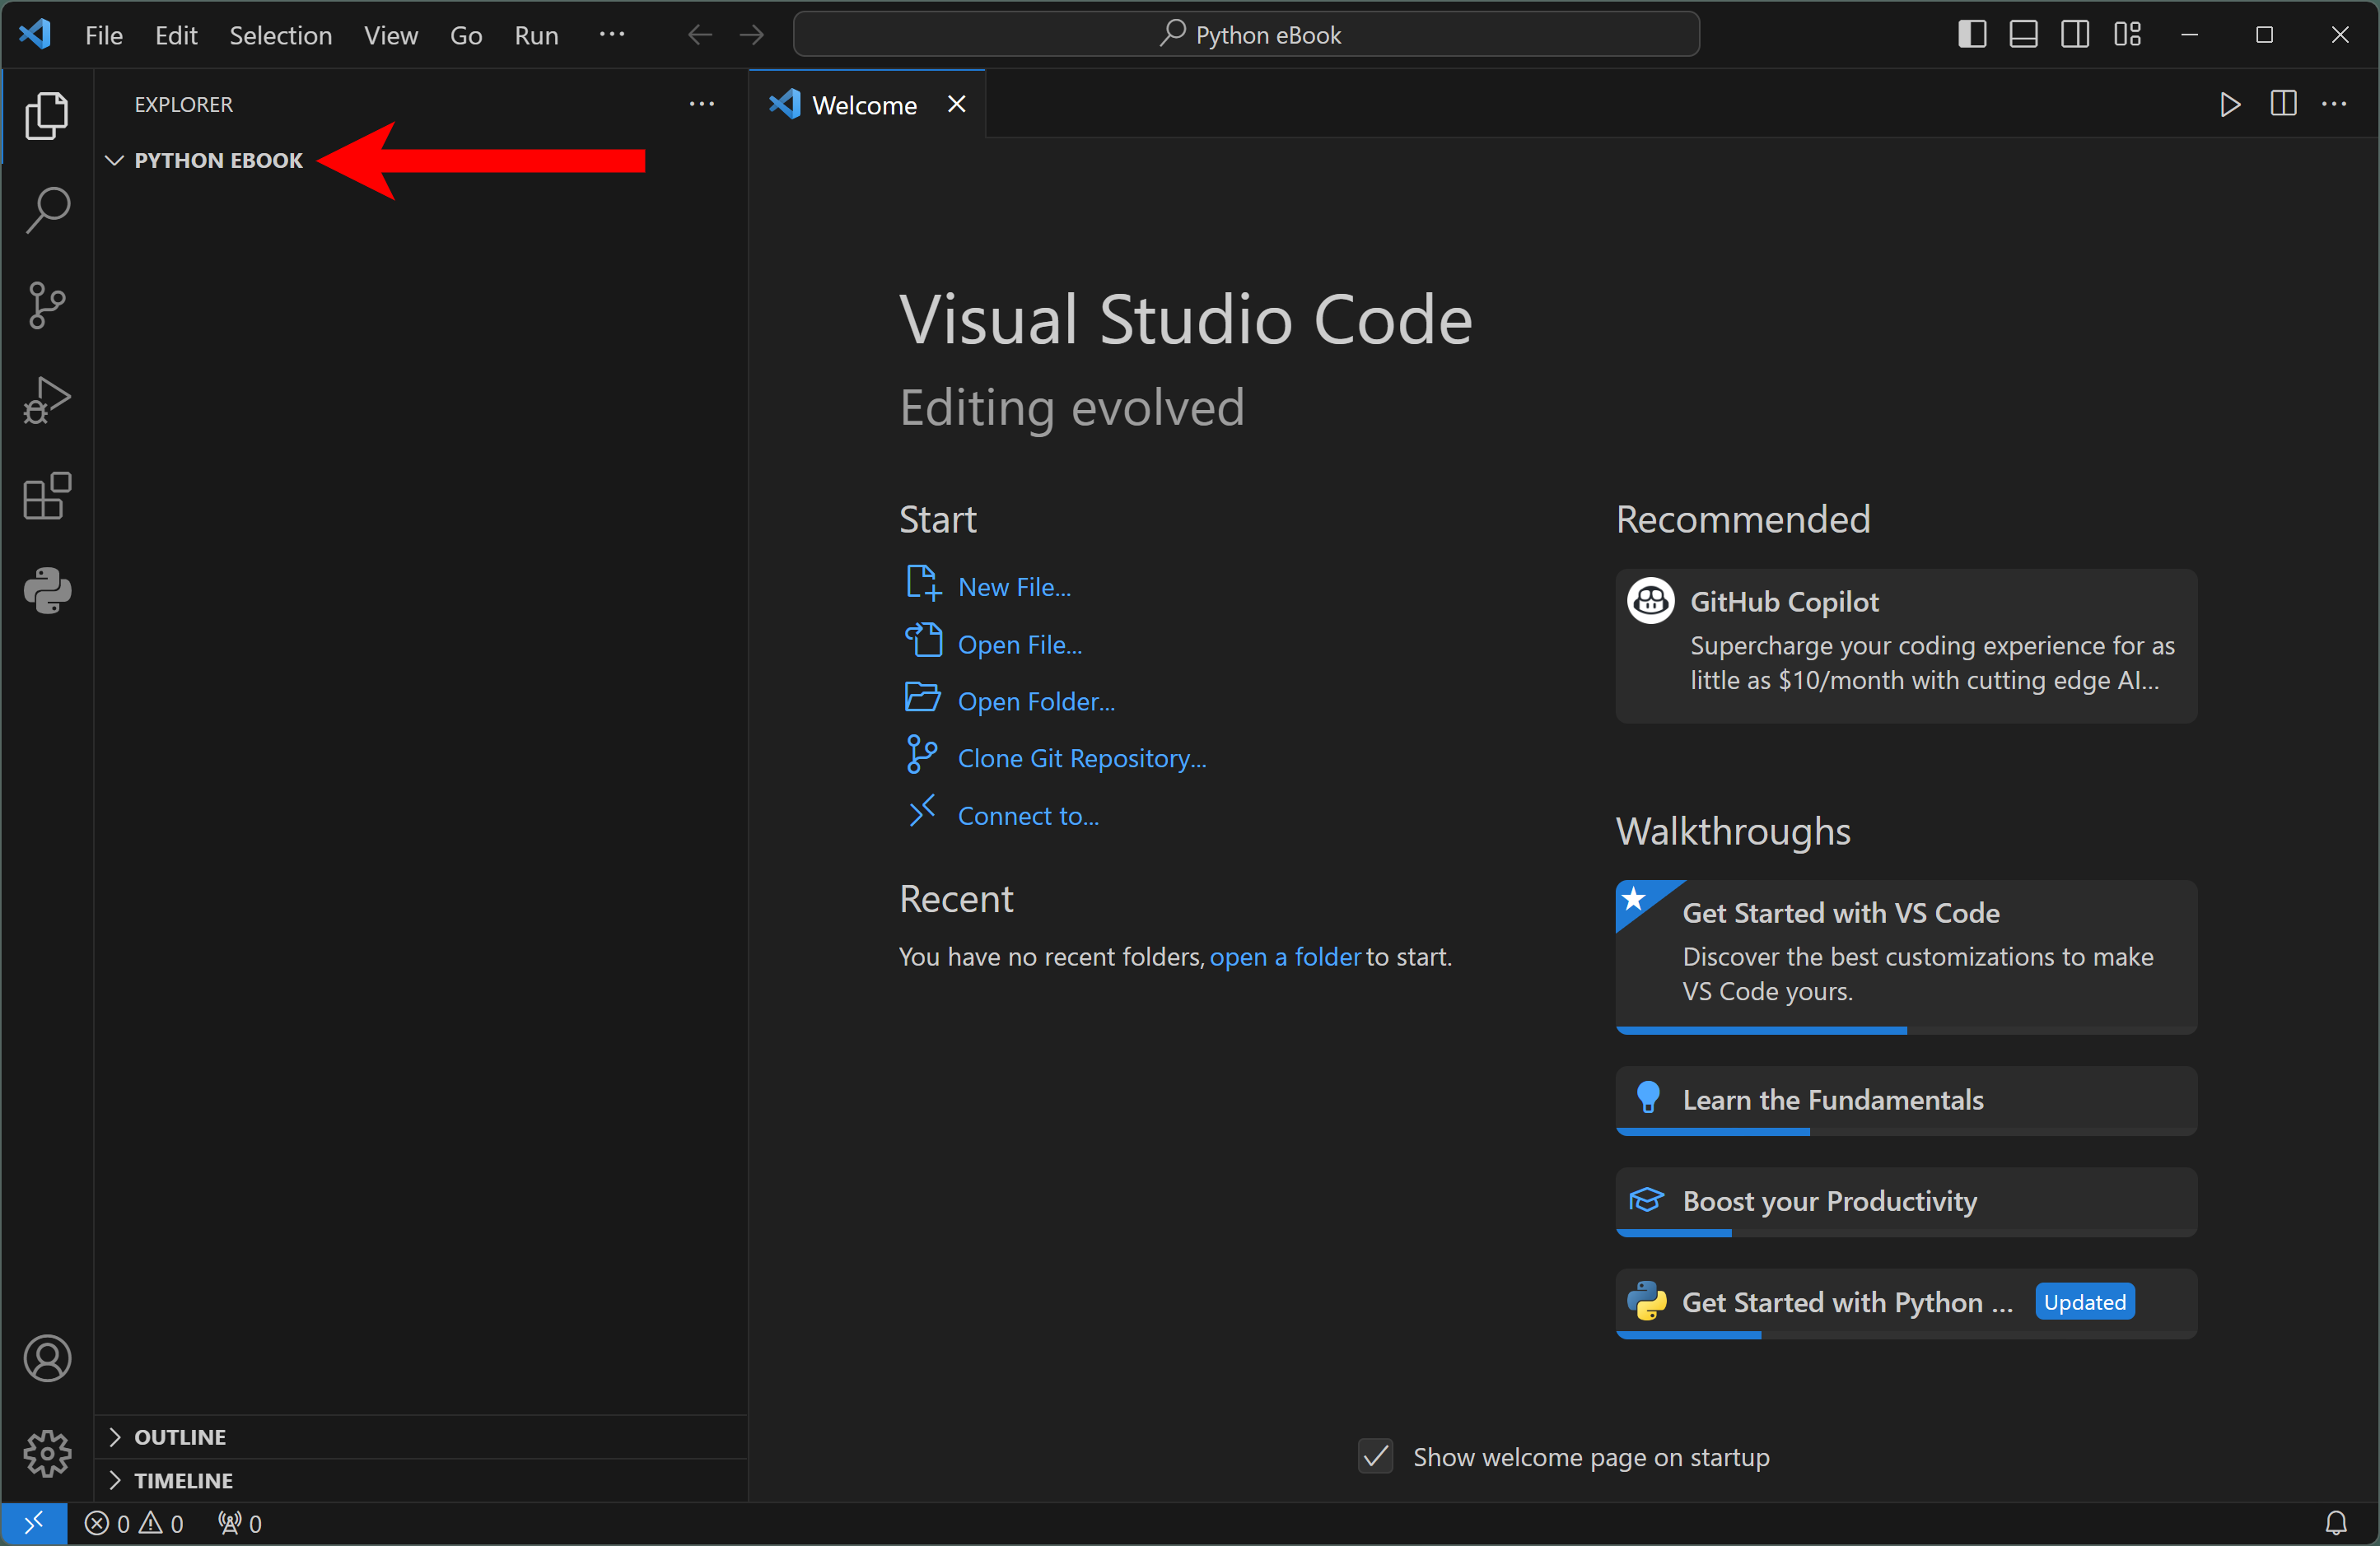This screenshot has width=2380, height=1546.
Task: Toggle bottom panel visibility
Action: (2023, 35)
